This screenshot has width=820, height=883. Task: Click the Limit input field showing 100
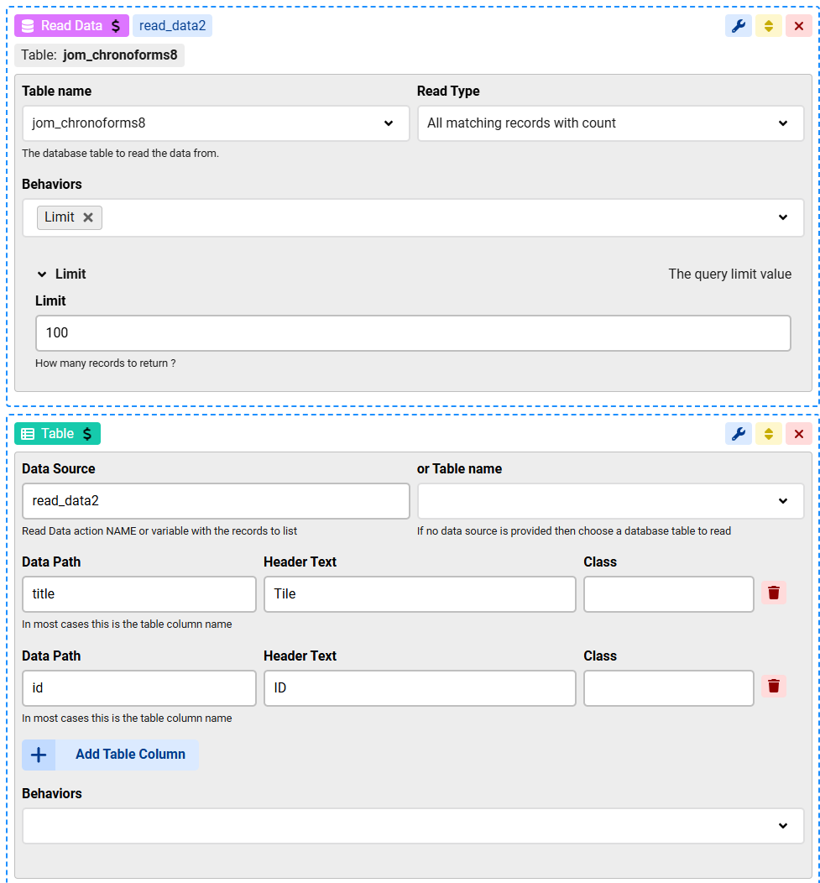click(412, 333)
